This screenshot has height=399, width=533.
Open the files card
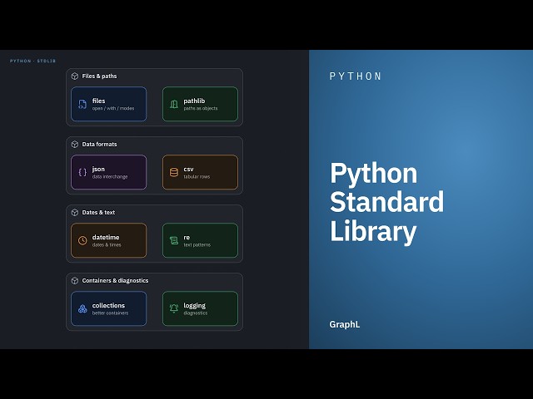pyautogui.click(x=109, y=104)
